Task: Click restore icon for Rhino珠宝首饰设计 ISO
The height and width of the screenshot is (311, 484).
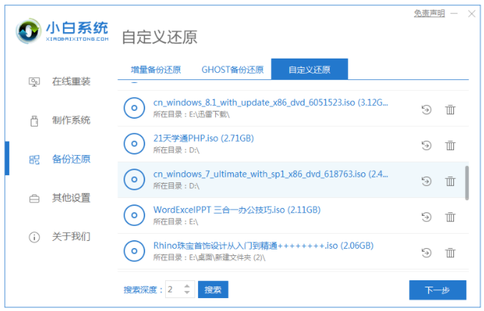Action: click(427, 252)
